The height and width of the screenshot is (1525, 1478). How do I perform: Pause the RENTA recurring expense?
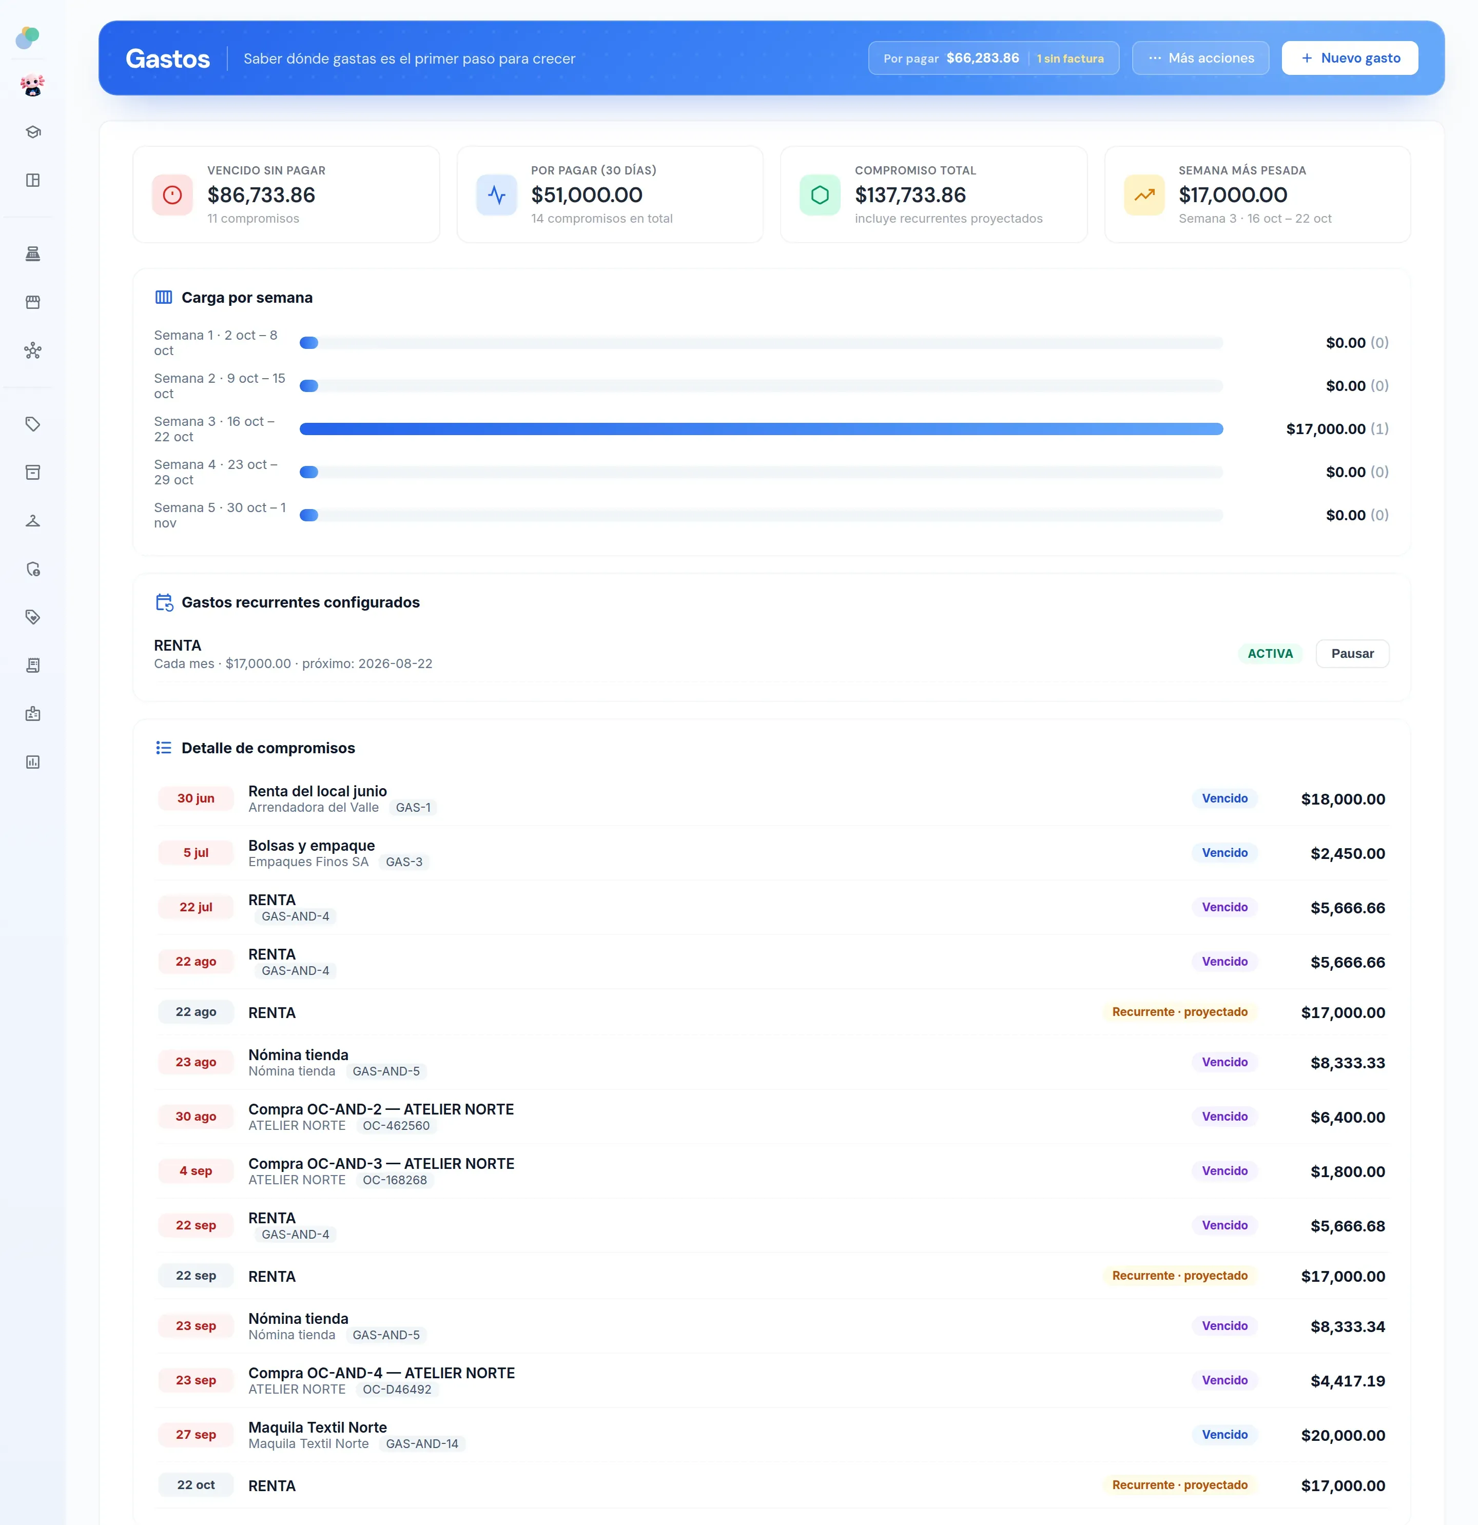1352,654
